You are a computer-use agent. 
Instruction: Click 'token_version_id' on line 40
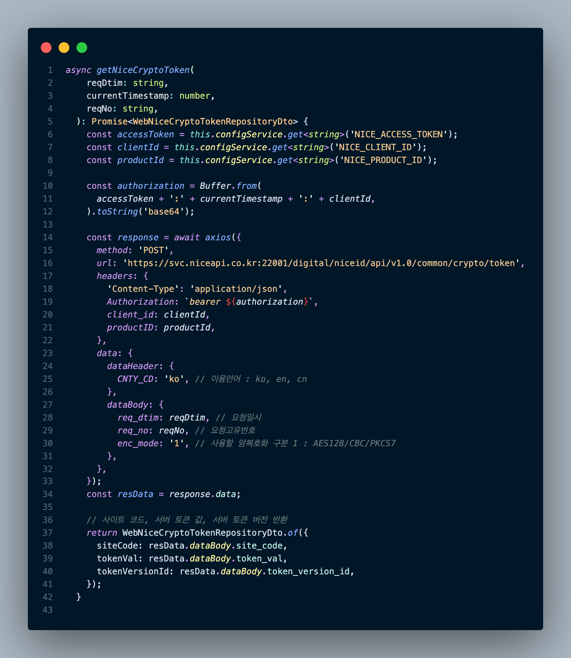[308, 571]
